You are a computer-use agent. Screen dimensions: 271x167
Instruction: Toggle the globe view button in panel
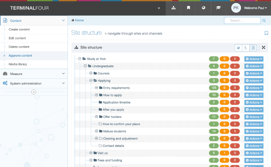point(238,48)
